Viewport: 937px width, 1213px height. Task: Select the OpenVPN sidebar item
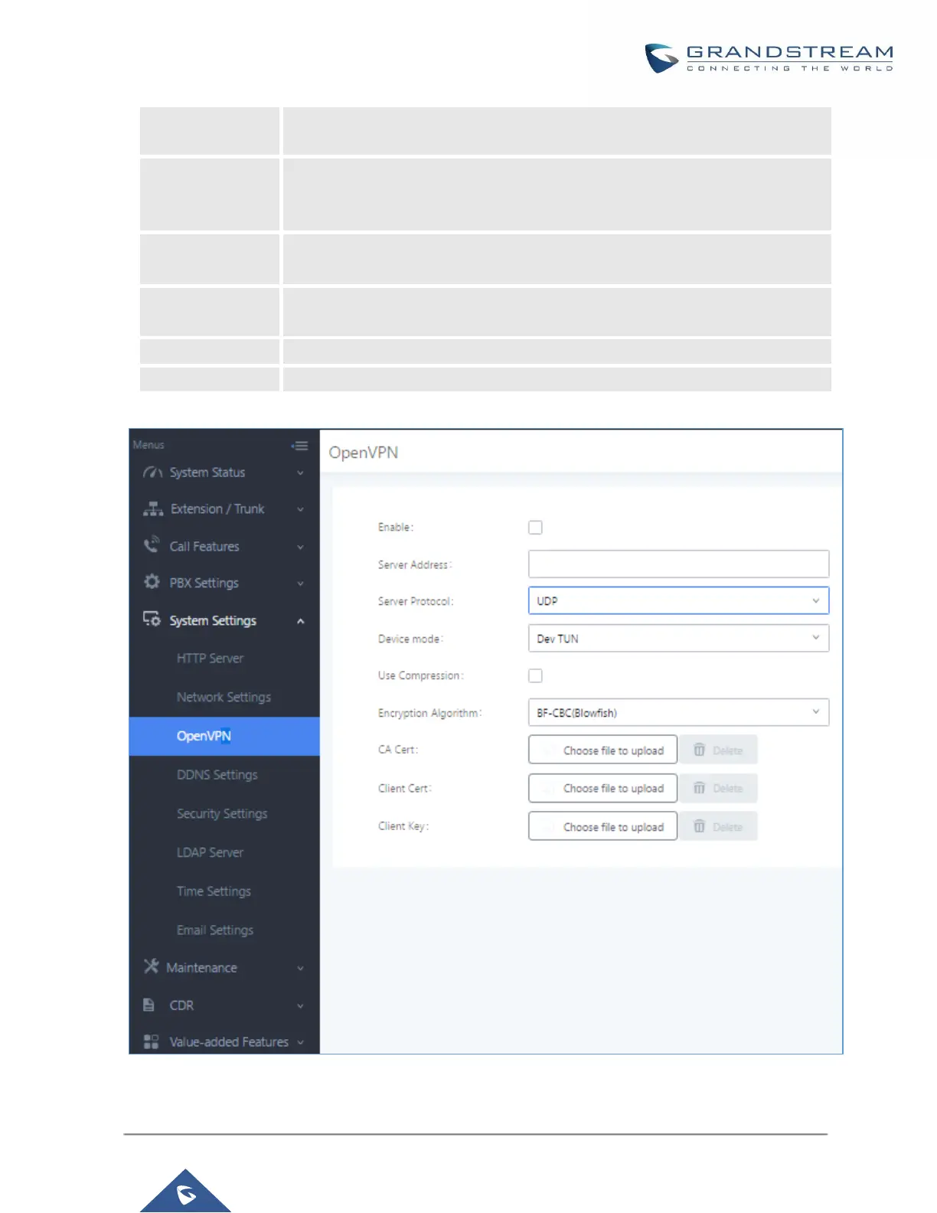tap(224, 736)
